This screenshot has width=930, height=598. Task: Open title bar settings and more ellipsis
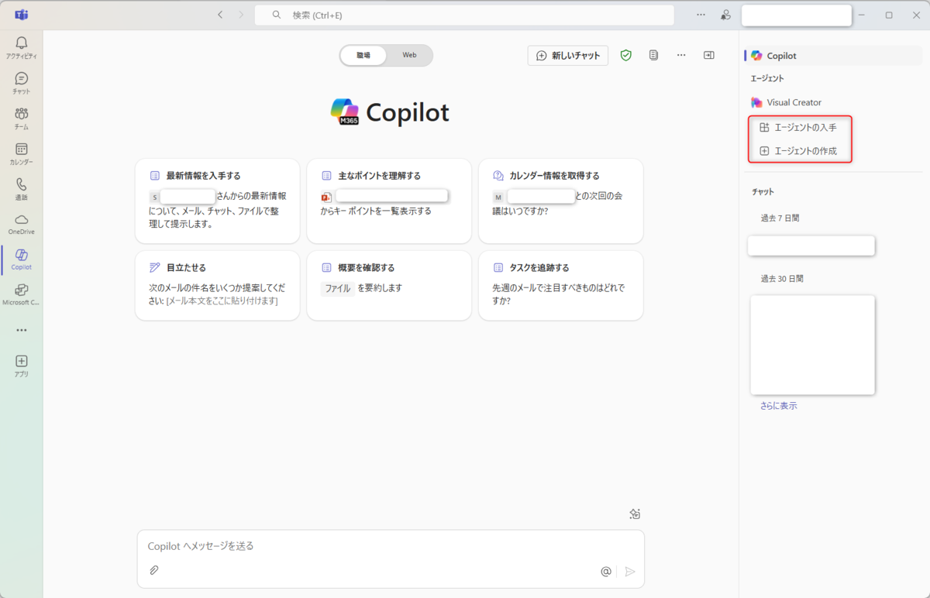(x=701, y=15)
